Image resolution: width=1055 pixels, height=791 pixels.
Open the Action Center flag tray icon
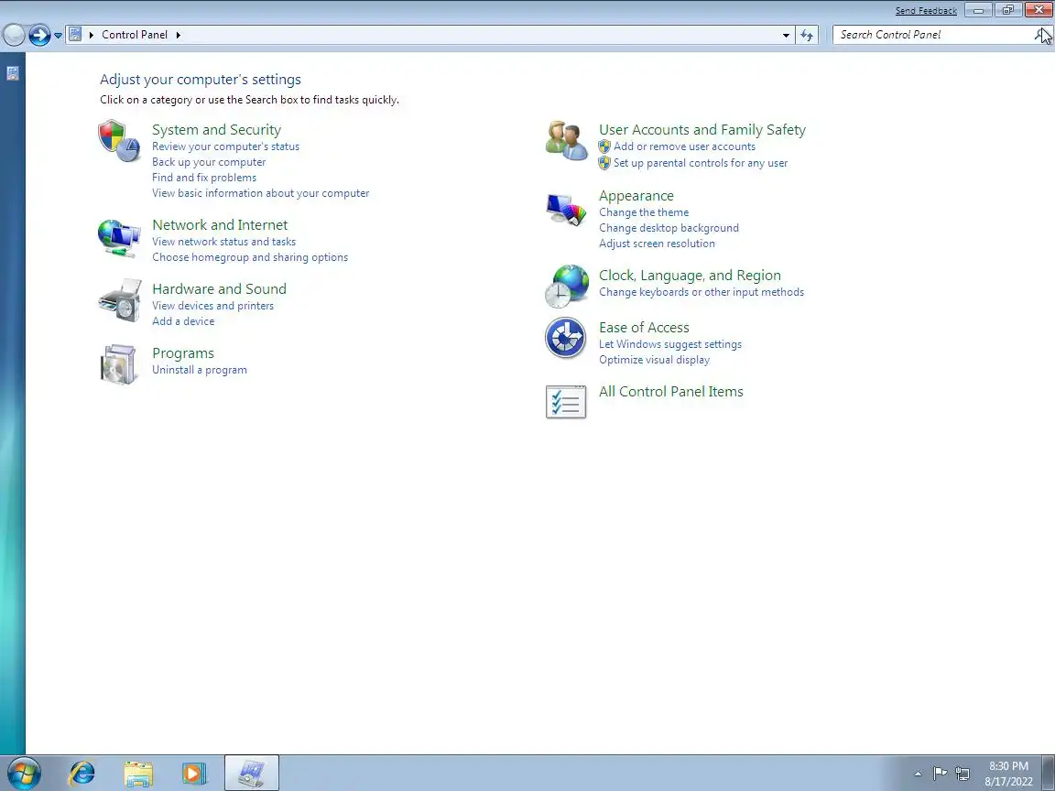click(x=940, y=773)
